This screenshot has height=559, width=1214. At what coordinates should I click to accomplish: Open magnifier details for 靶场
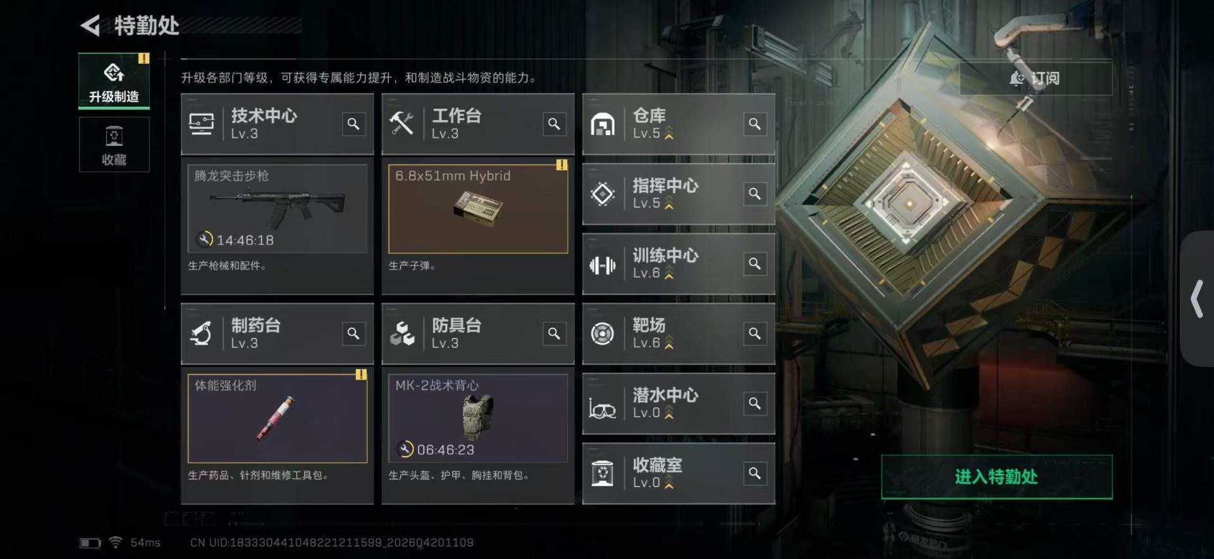tap(755, 334)
